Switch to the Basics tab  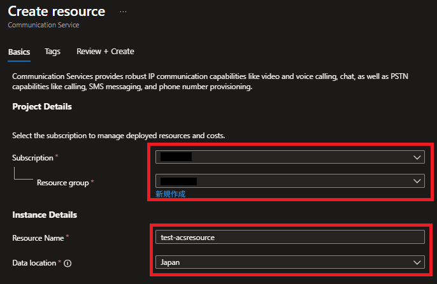tap(18, 52)
